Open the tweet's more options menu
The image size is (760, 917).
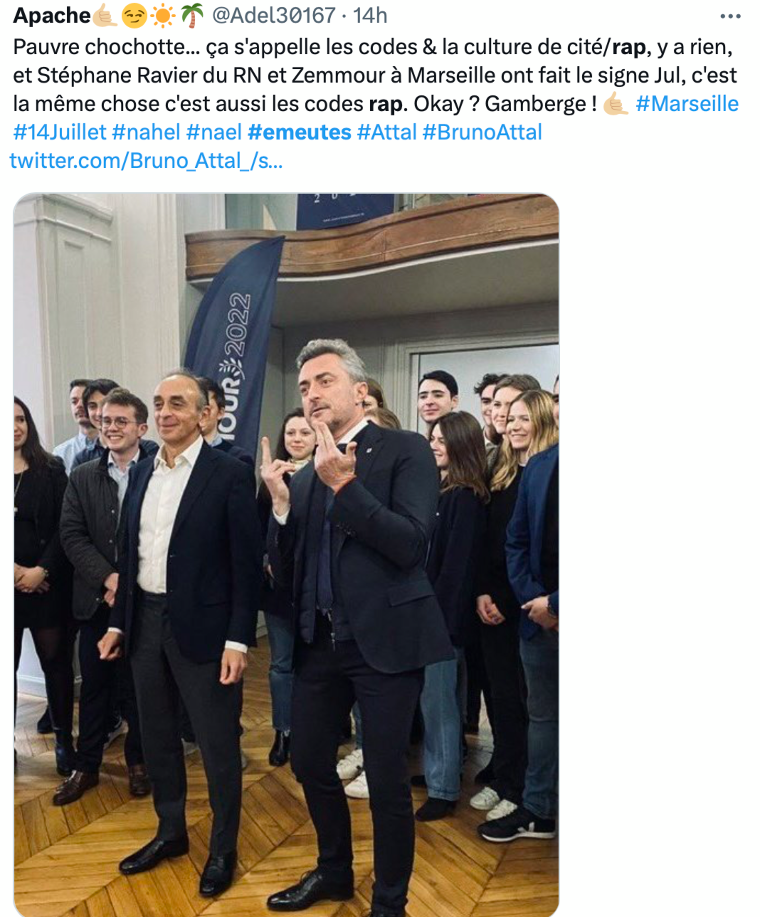pos(730,17)
